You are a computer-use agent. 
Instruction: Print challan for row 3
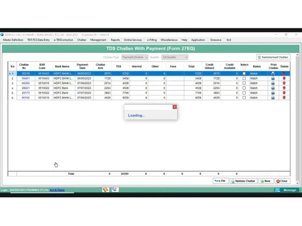click(x=273, y=83)
